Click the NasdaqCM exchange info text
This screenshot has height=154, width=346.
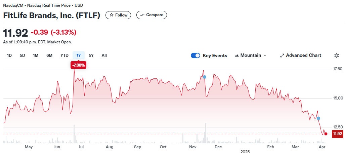point(43,5)
